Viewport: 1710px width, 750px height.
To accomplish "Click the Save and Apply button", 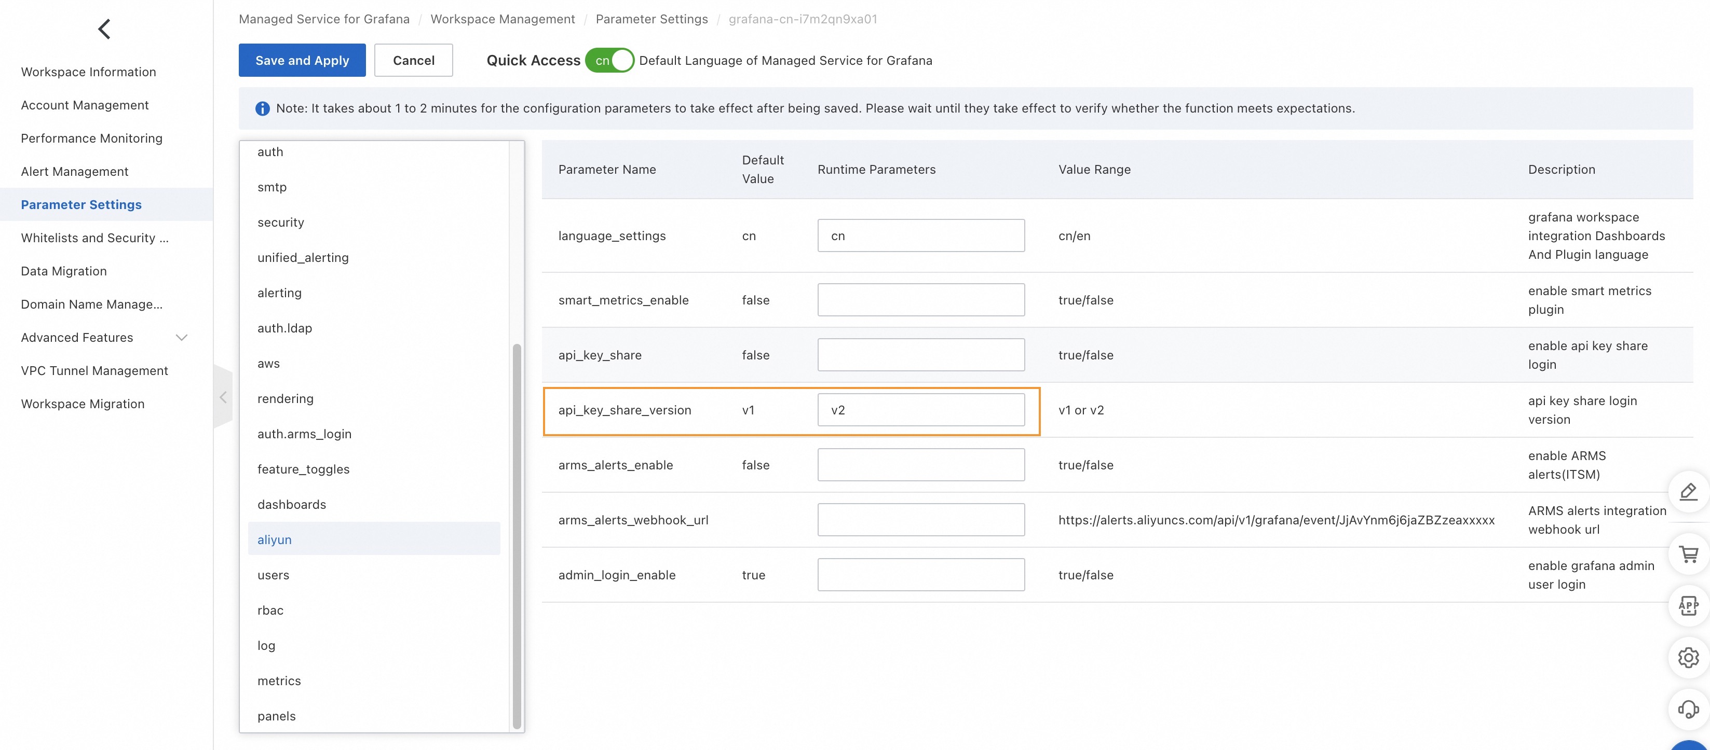I will [302, 60].
